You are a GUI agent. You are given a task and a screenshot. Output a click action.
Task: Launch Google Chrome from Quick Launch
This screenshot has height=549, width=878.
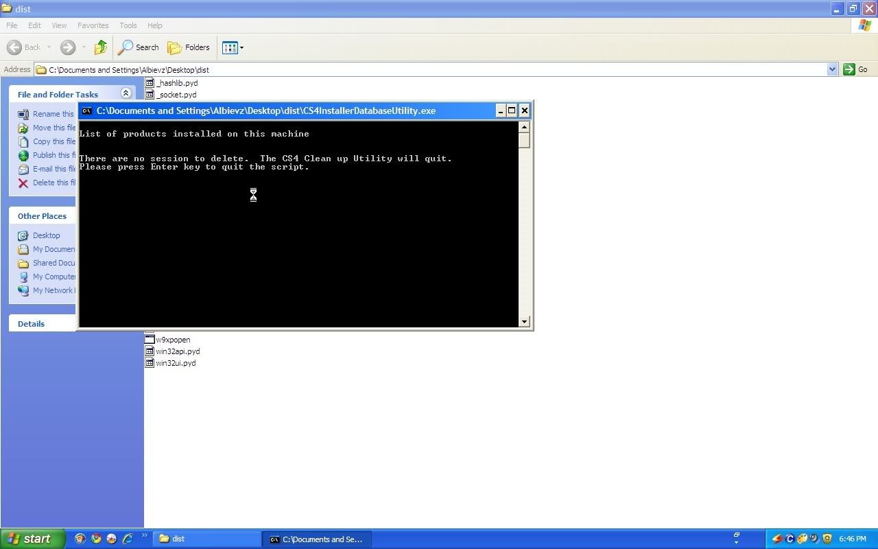click(96, 539)
